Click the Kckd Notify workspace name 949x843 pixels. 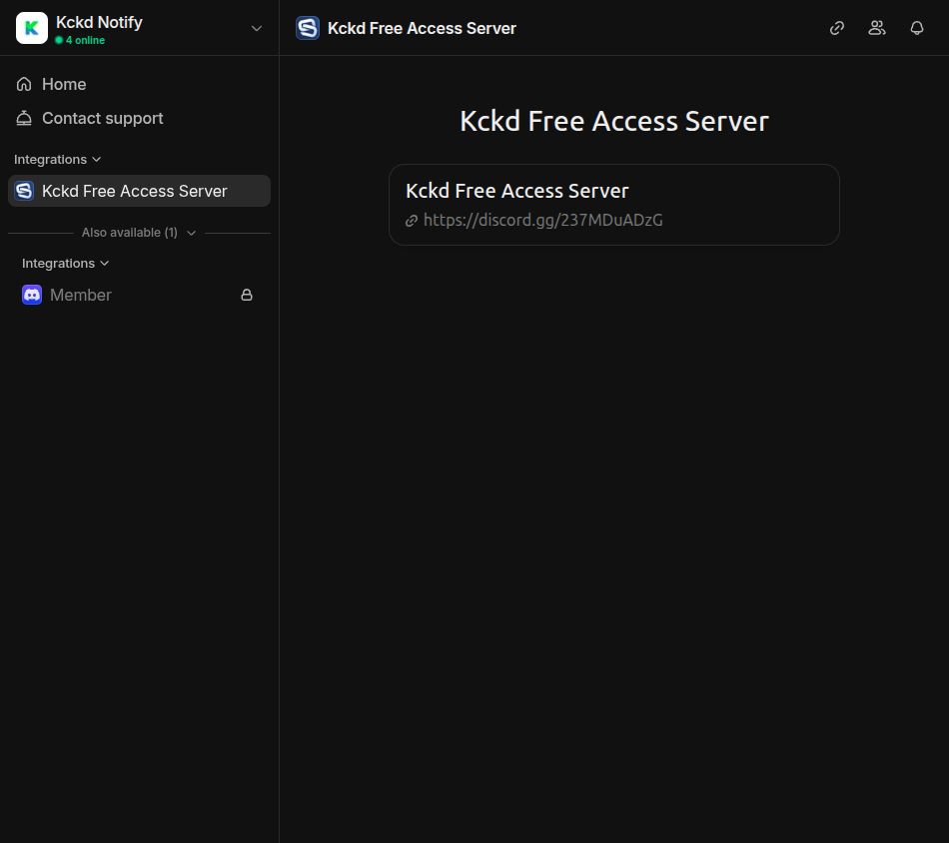tap(99, 22)
